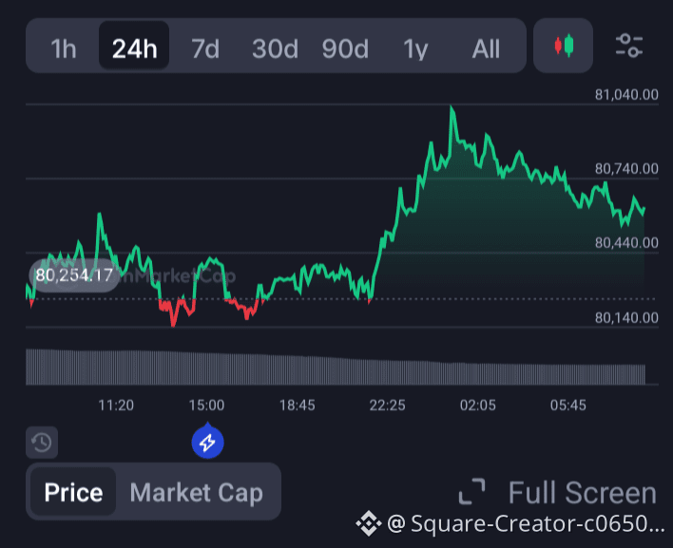This screenshot has height=548, width=673.
Task: Select the 30d range tab
Action: 275,48
